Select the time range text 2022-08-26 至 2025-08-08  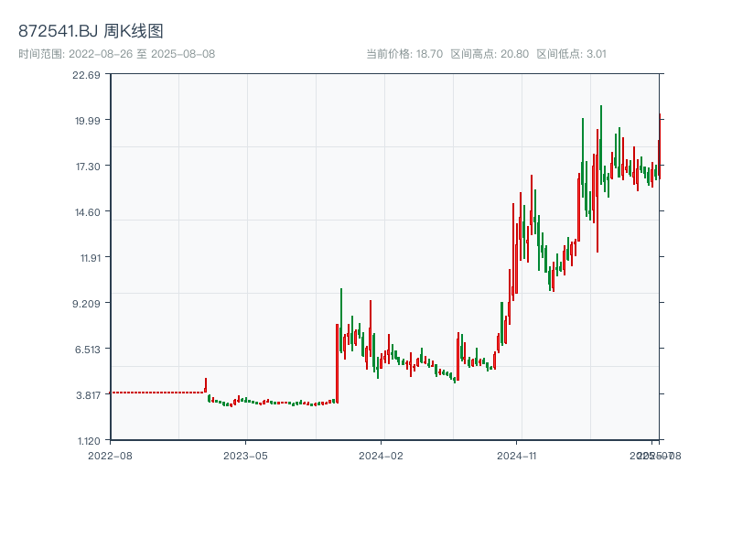[x=142, y=54]
